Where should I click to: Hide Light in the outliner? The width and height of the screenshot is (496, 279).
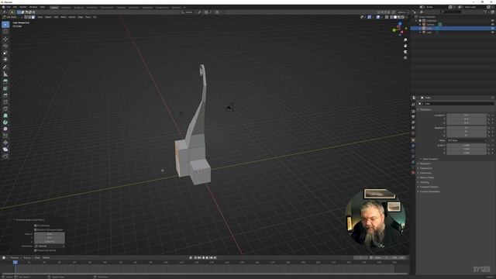pyautogui.click(x=493, y=33)
